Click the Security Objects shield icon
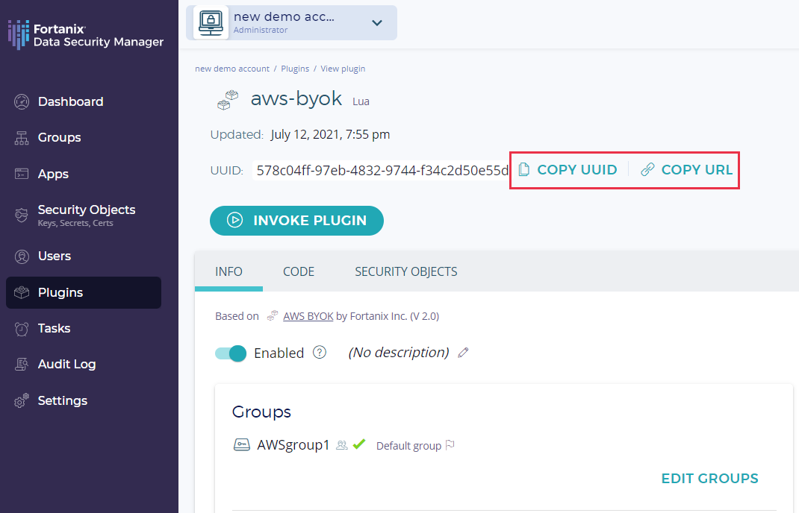 pos(22,215)
